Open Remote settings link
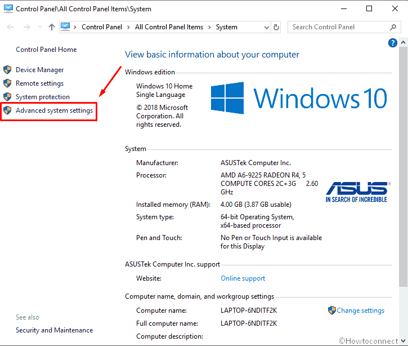Image resolution: width=408 pixels, height=346 pixels. (x=40, y=83)
